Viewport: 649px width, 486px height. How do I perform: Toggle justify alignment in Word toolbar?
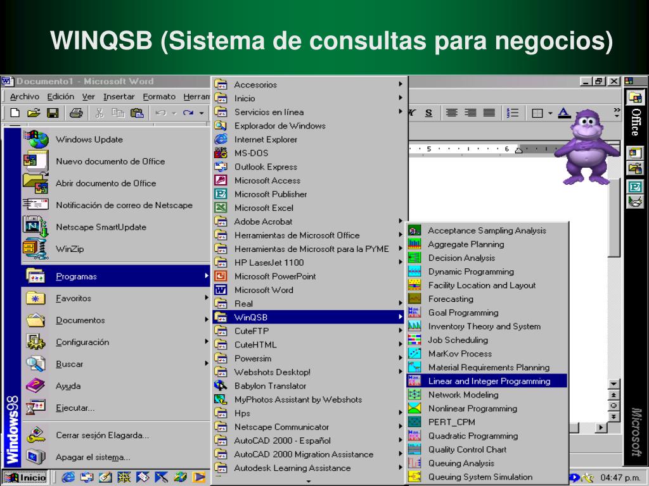click(489, 113)
